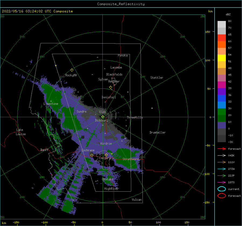Screen dimensions: 242x226
Task: Click the asterisk marker east of Innisfail
Action: click(x=128, y=92)
